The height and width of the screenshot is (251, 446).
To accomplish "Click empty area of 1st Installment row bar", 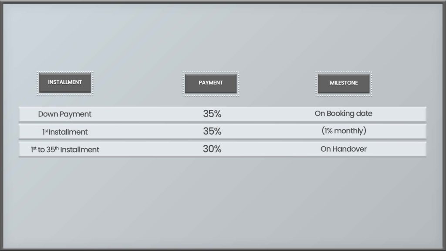I will (x=142, y=132).
